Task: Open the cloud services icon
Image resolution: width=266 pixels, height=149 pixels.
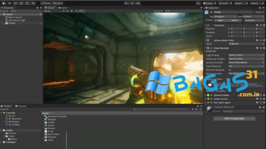Action: point(198,3)
